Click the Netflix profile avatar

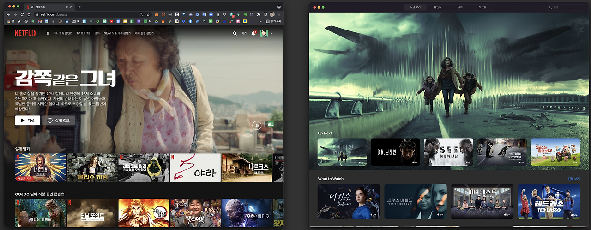(264, 33)
